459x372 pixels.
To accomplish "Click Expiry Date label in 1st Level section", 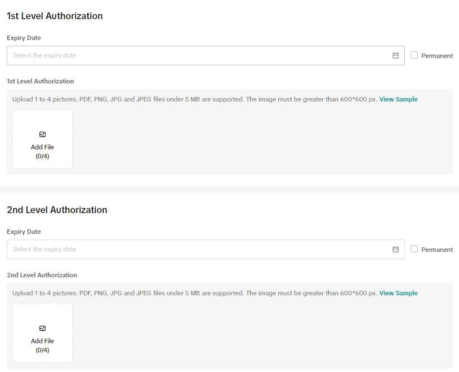I will pos(24,38).
